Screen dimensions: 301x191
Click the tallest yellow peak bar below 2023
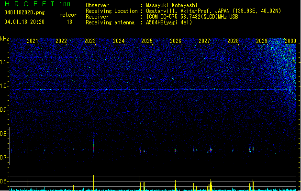point(93,183)
